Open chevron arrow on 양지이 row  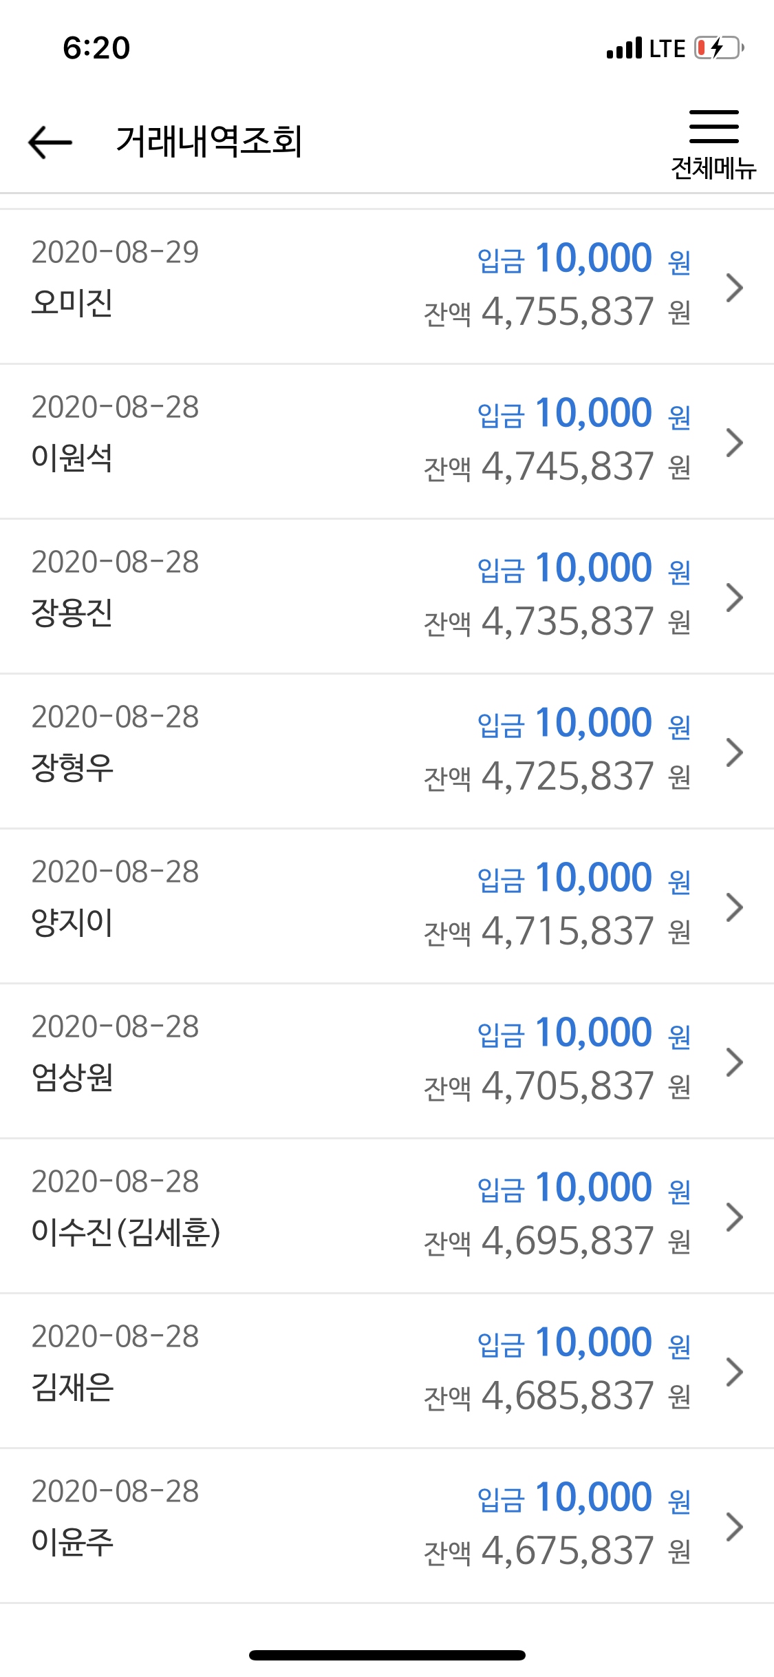(x=735, y=907)
